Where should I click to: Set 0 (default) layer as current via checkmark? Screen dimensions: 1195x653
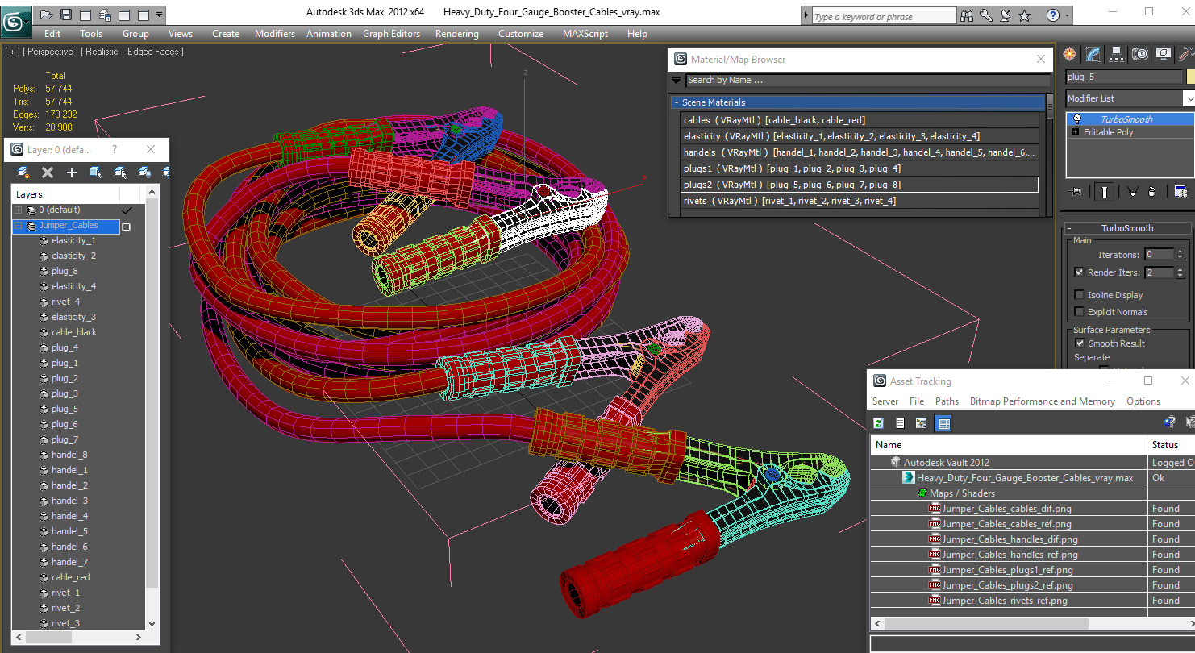[126, 210]
